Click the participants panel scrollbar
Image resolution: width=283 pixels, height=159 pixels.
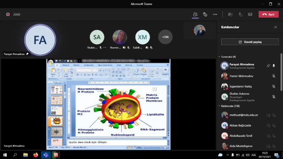(x=281, y=72)
